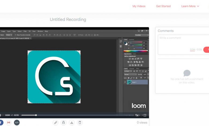Open the Filter menu
This screenshot has height=126, width=209.
25,31
